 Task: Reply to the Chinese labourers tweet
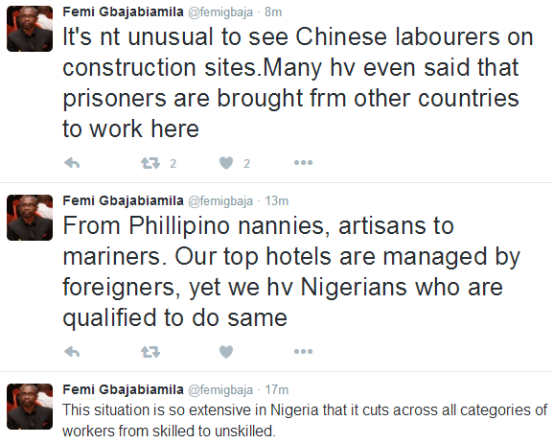point(72,163)
